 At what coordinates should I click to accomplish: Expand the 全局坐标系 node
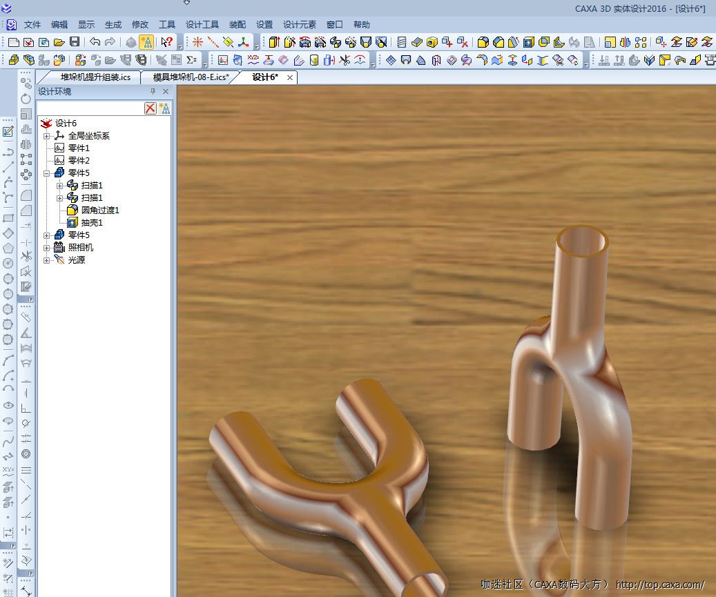46,136
